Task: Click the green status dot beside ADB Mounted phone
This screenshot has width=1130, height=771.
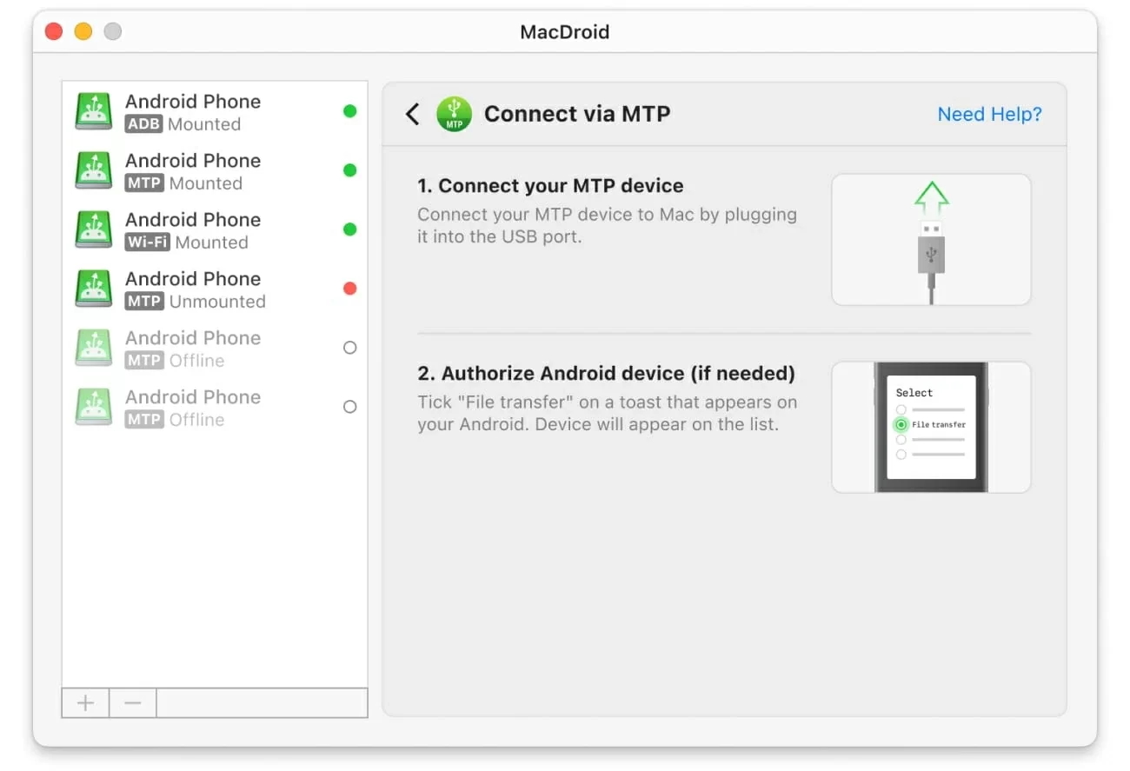Action: click(x=350, y=110)
